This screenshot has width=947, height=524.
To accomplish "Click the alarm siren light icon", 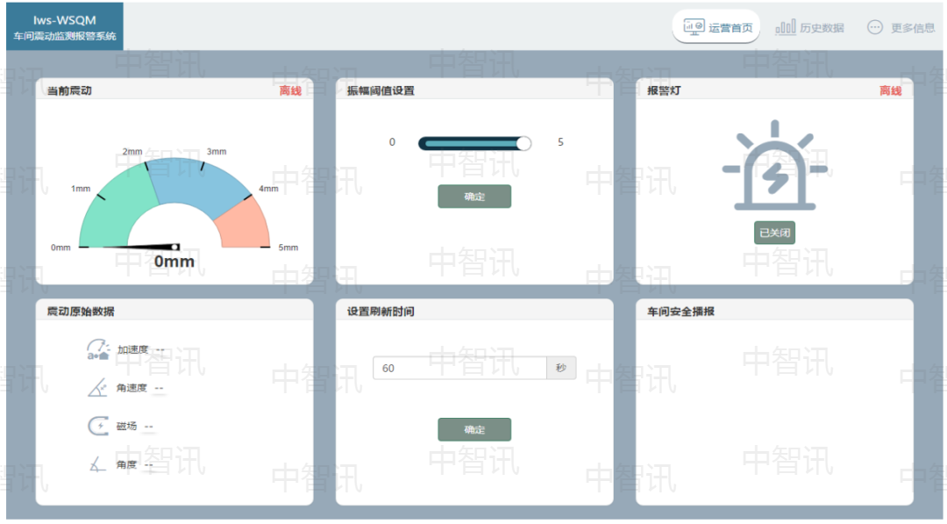I will point(775,166).
